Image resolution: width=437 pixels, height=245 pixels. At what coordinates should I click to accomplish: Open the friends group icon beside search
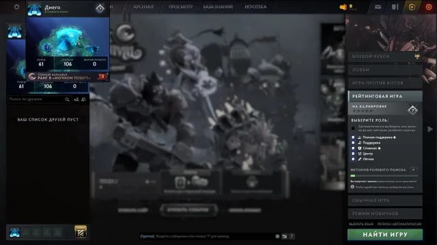83,99
